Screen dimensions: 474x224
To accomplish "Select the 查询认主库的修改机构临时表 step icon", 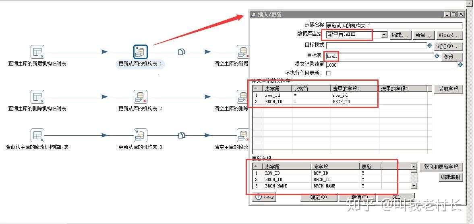I will pos(37,135).
